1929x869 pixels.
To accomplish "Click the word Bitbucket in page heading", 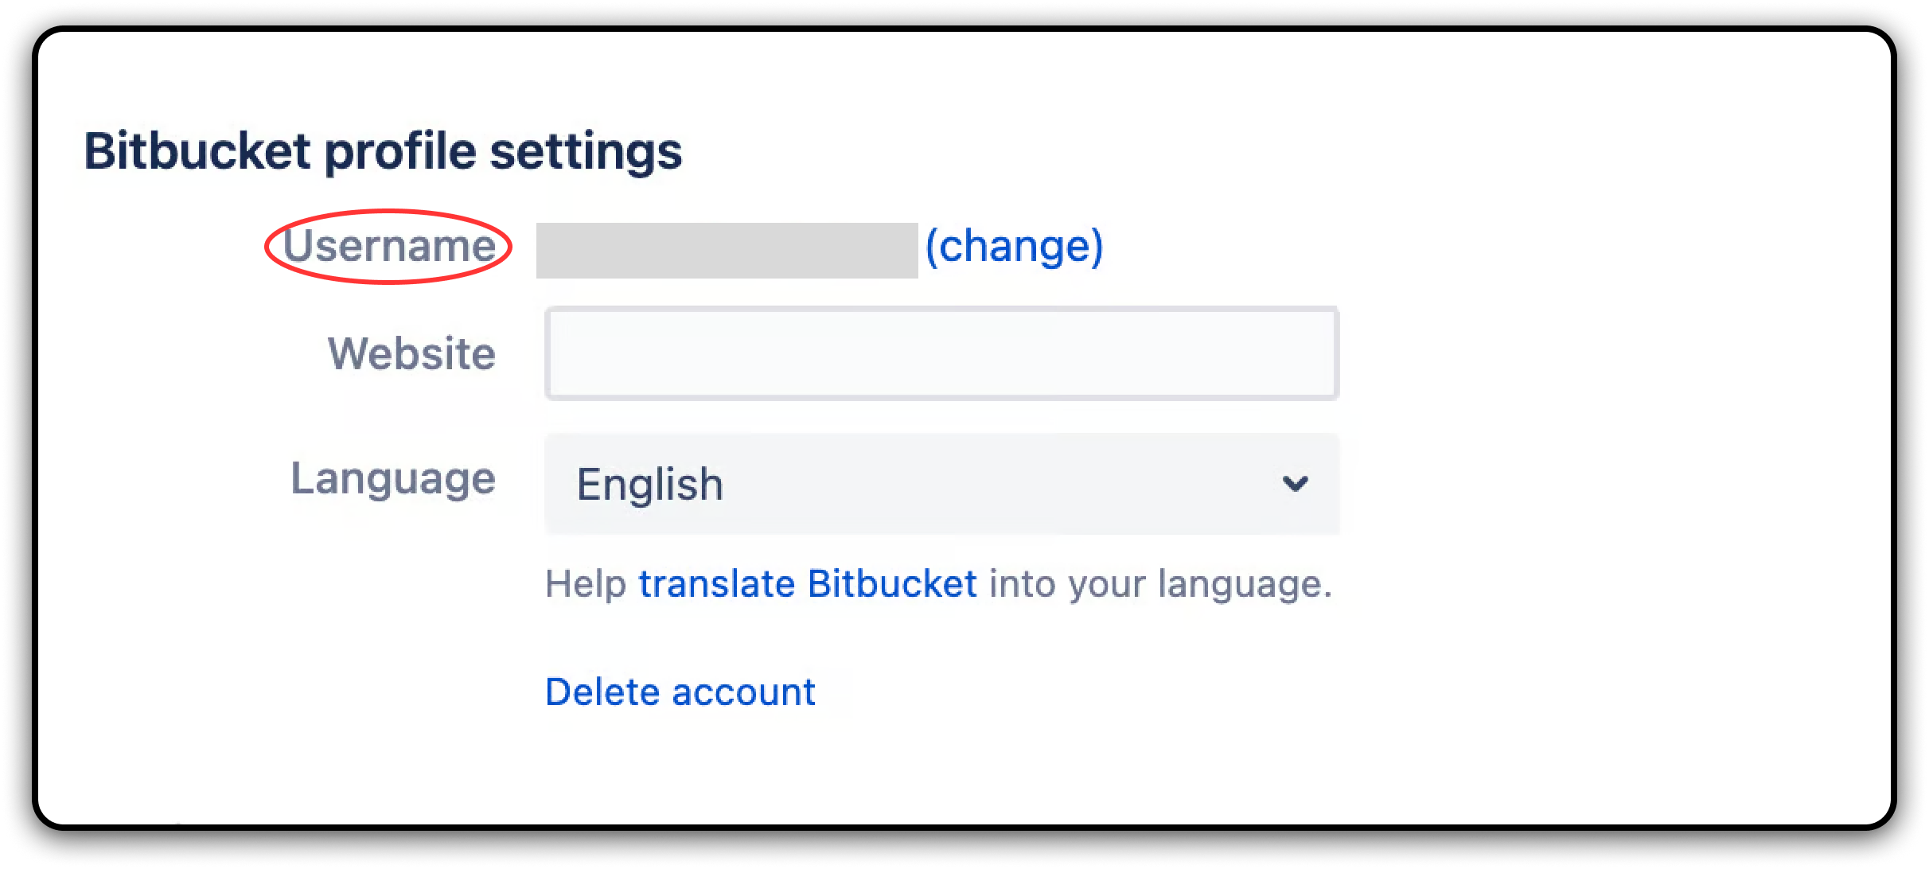I will coord(197,151).
